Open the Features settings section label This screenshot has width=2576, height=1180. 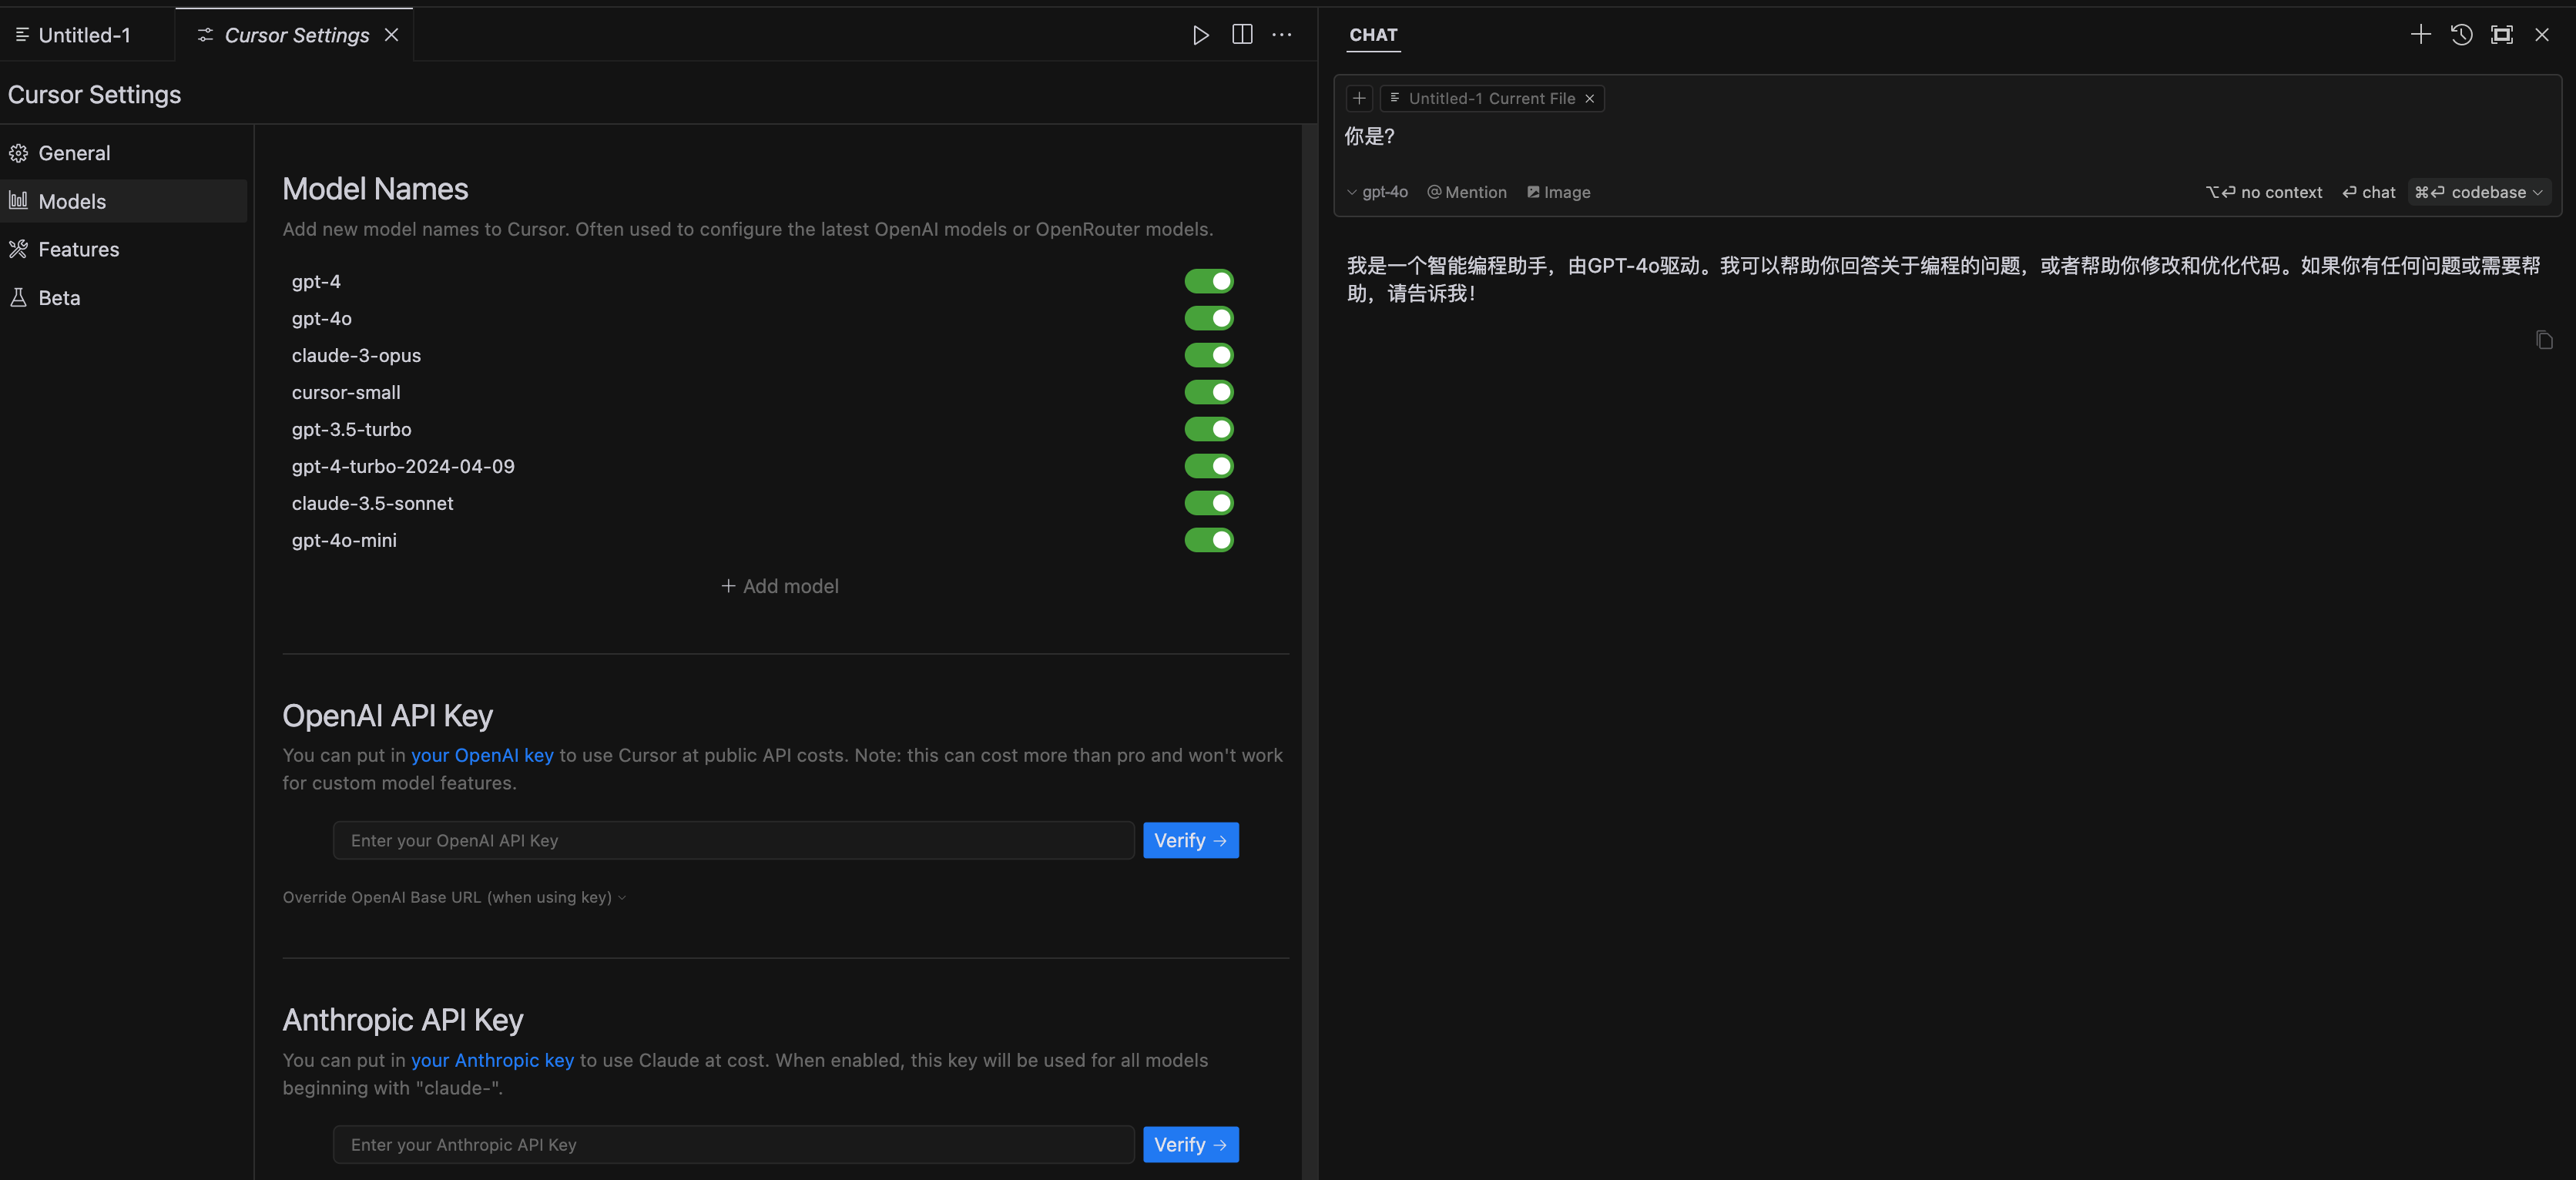79,249
